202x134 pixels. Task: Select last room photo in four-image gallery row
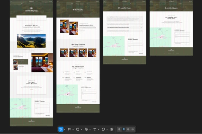click(92, 52)
